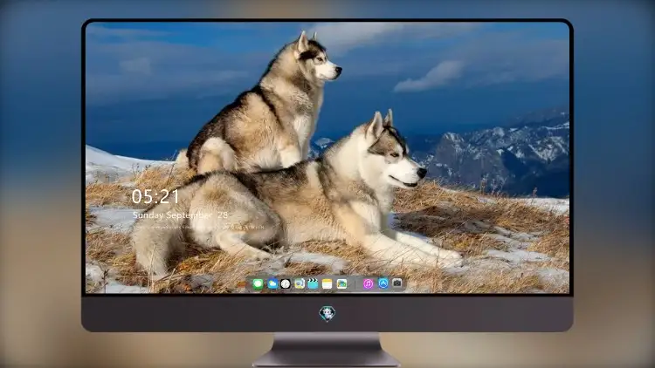Open the Photos gallery dock icon
Viewport: 655px width, 368px height.
point(341,284)
